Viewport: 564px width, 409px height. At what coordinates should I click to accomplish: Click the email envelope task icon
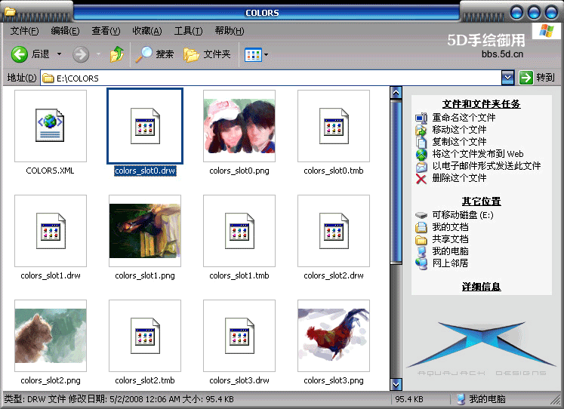[x=421, y=167]
